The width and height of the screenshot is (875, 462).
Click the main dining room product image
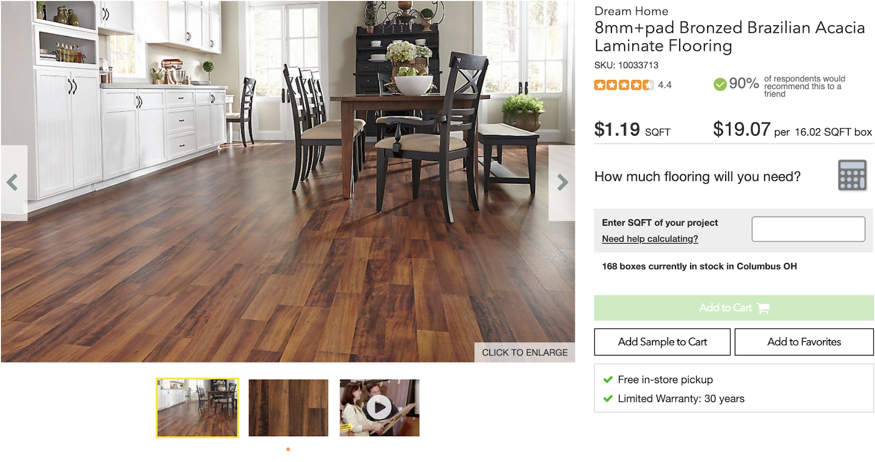point(288,181)
